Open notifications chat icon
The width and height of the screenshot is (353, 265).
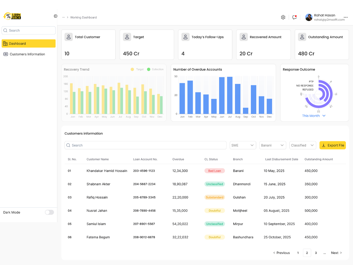point(294,17)
